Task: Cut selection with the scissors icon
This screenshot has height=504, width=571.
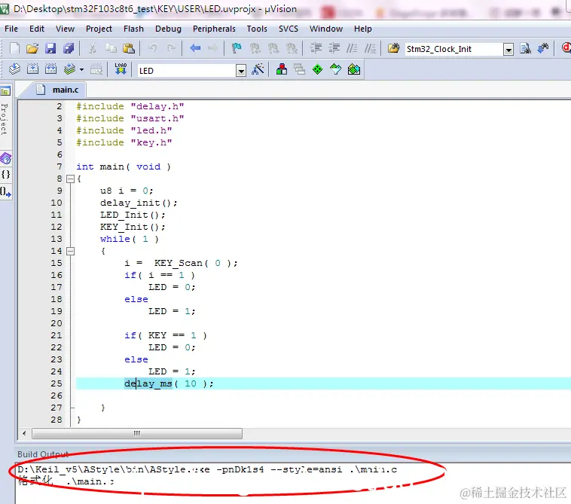Action: pos(93,48)
